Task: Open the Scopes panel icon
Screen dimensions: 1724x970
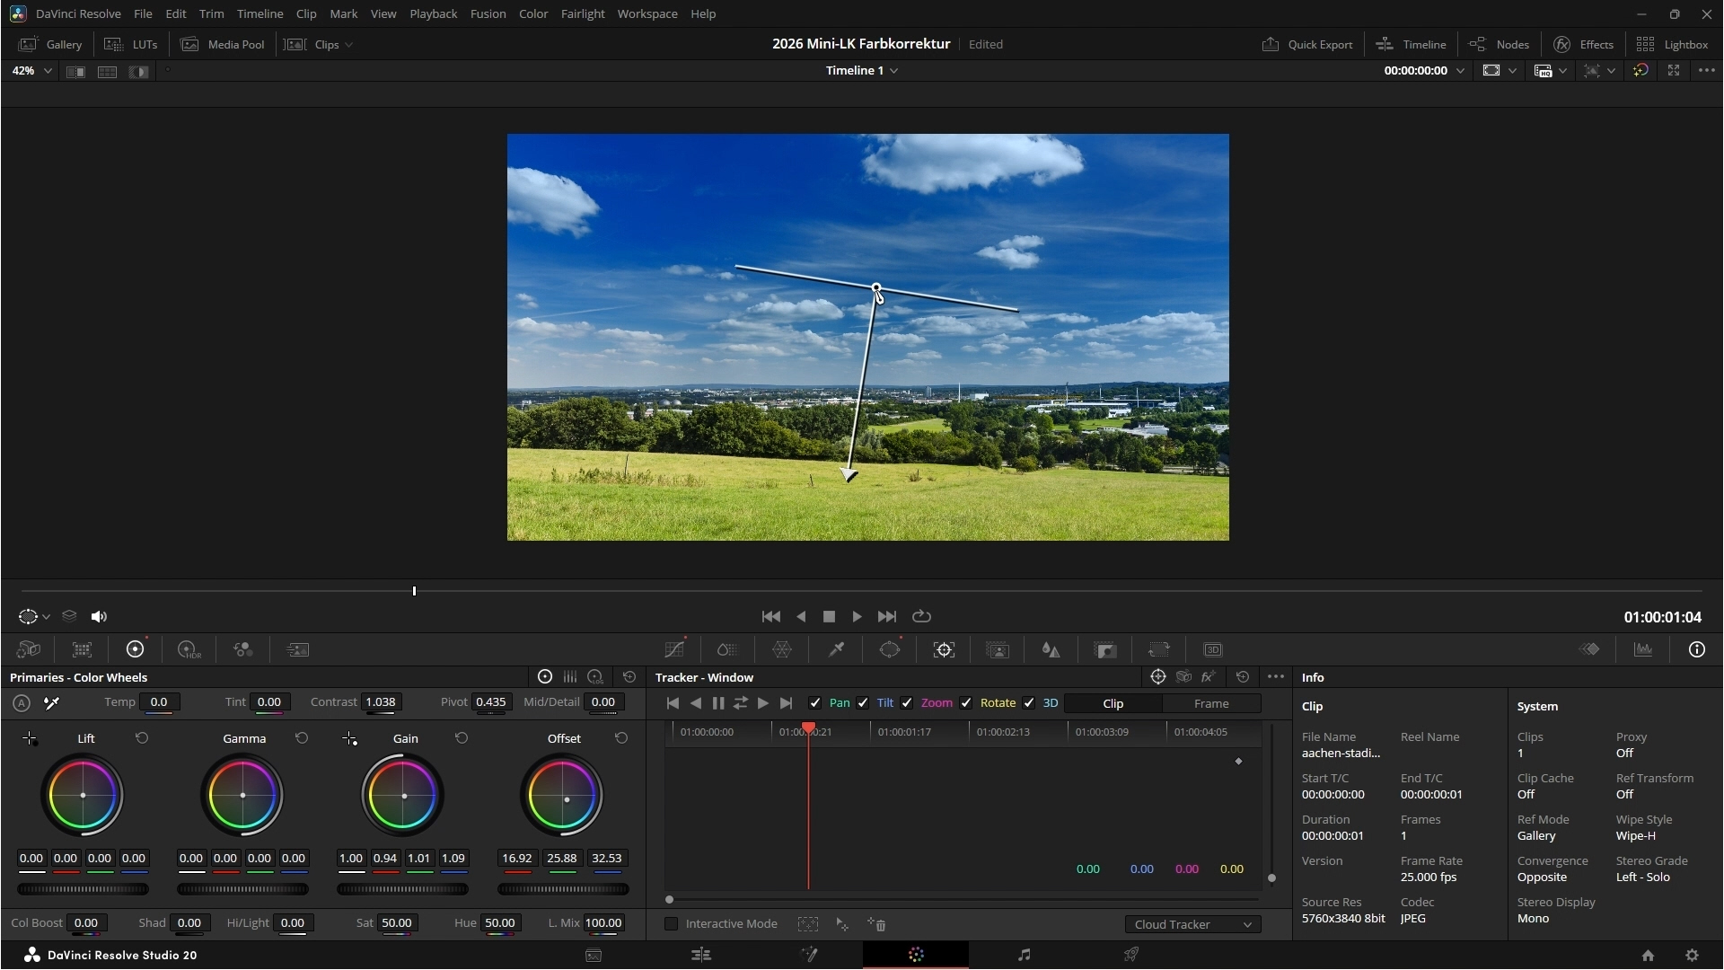Action: pyautogui.click(x=1643, y=649)
